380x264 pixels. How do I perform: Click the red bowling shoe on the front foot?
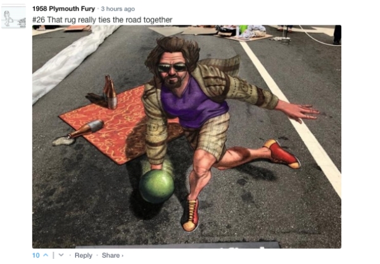[x=190, y=215]
